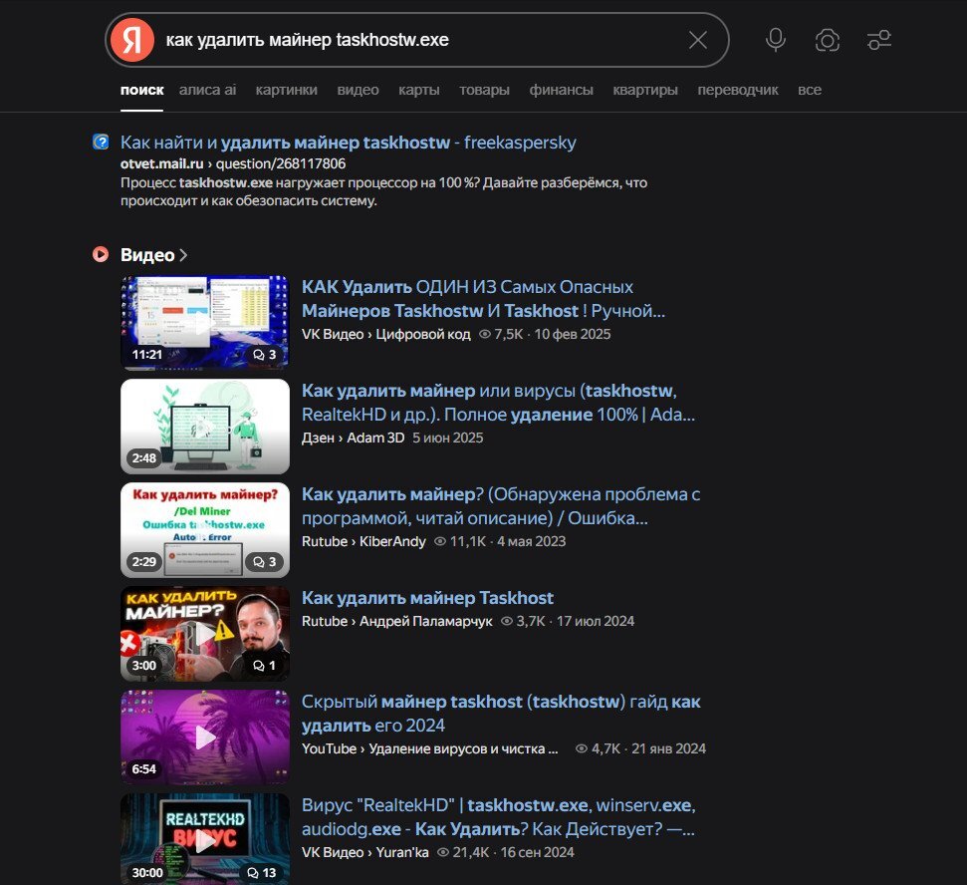Open image search camera icon
The height and width of the screenshot is (885, 967).
827,41
